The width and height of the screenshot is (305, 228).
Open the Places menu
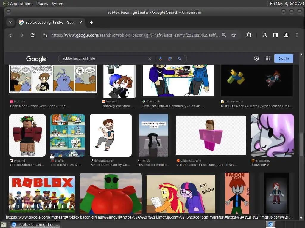pos(42,4)
